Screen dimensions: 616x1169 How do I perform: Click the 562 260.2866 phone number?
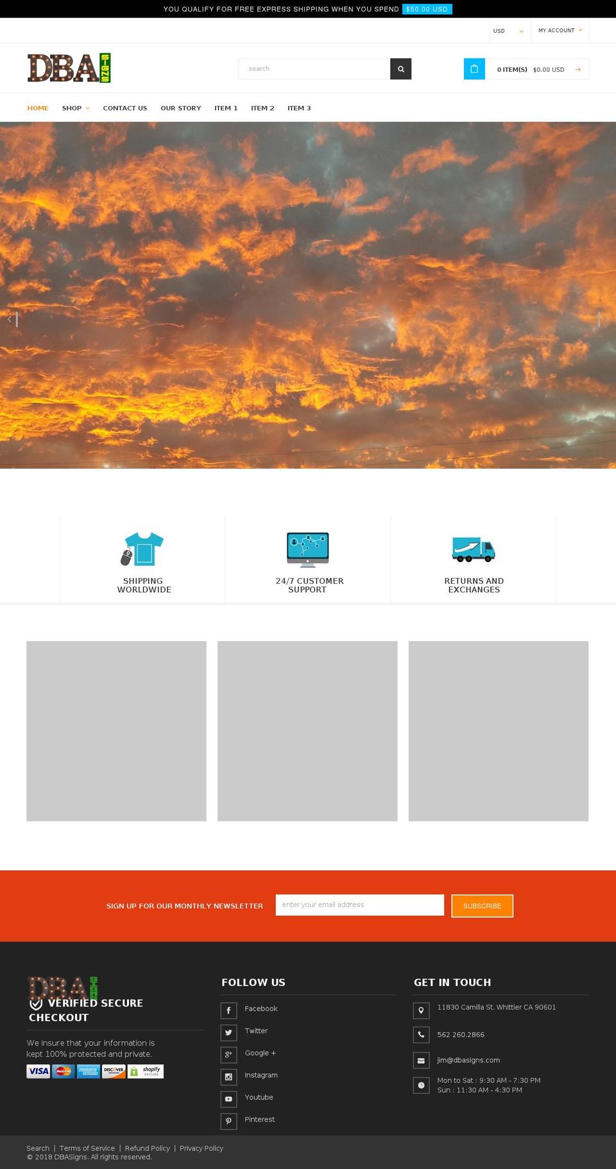pos(461,1035)
